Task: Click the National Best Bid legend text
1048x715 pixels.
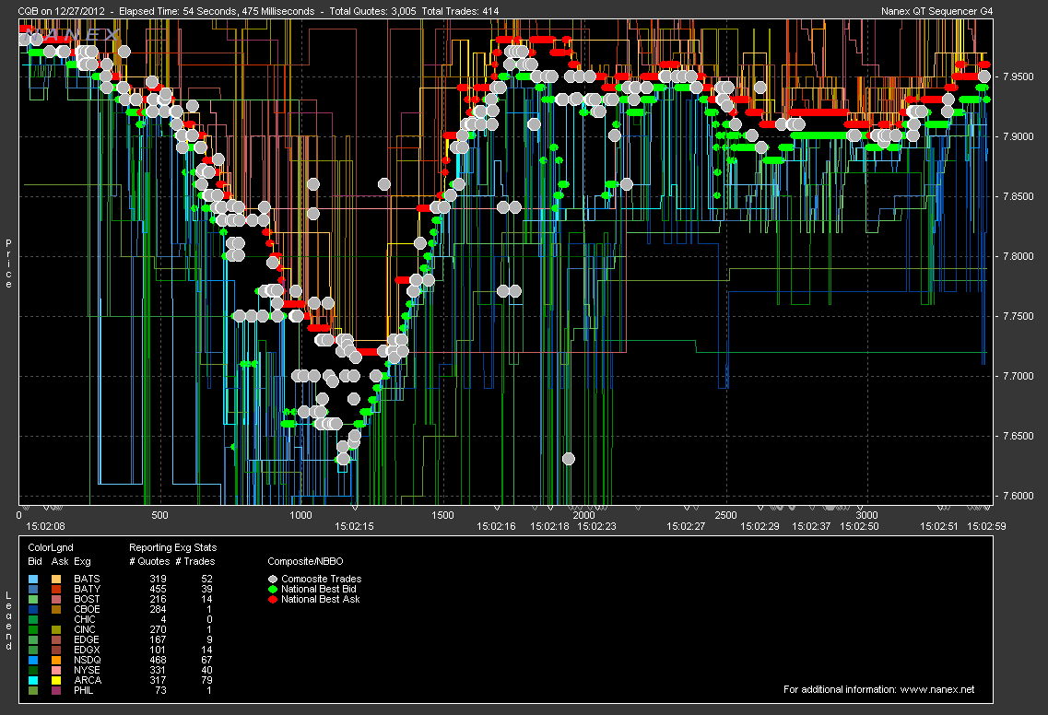Action: click(319, 589)
